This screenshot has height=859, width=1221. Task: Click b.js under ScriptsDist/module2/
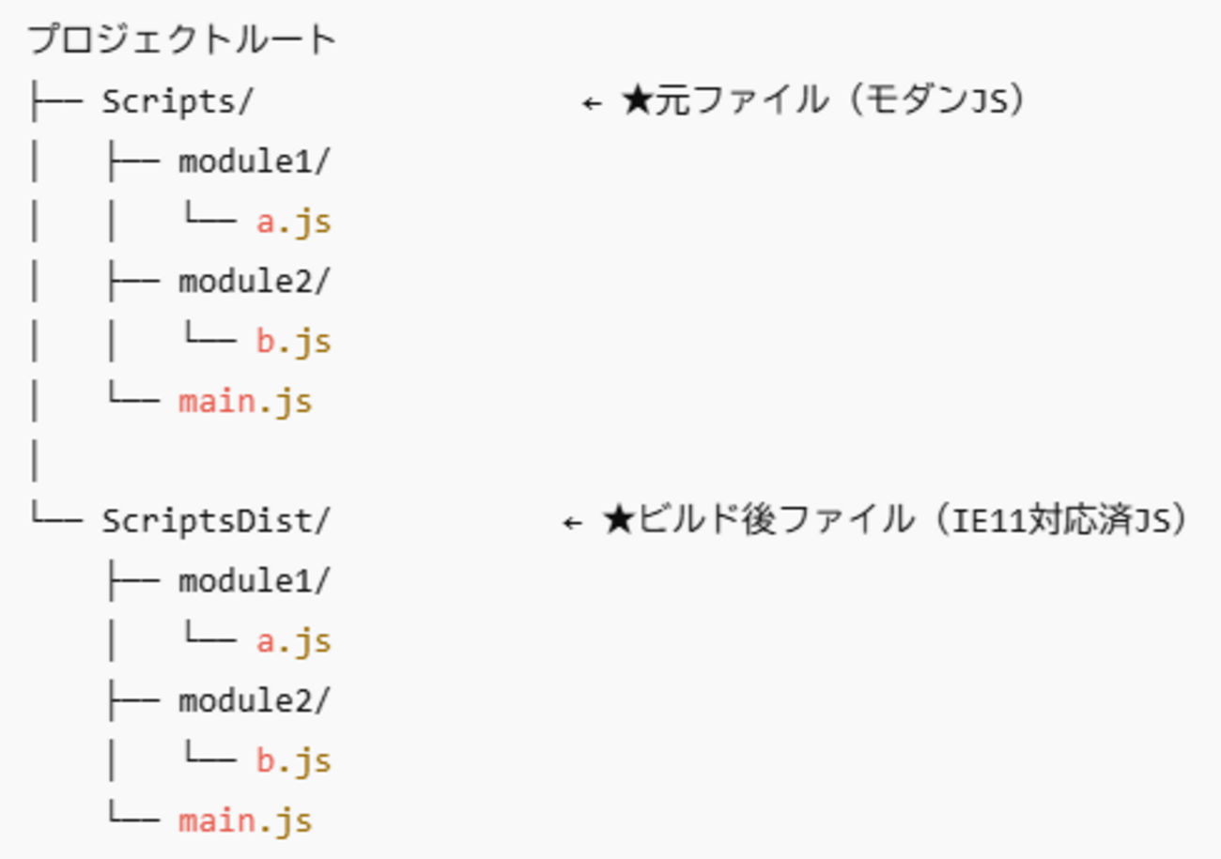tap(293, 760)
